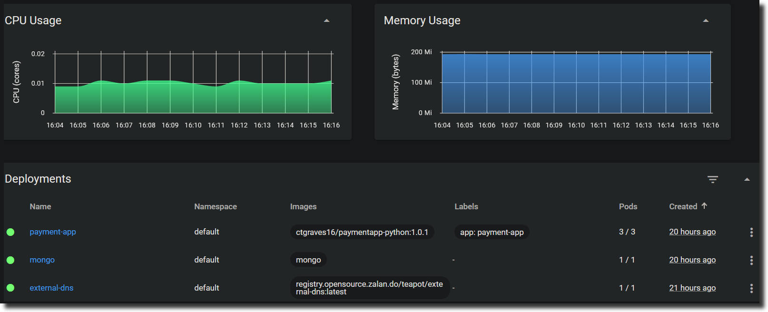Click payment-app's 20 hours ago timestamp
Screen dimensions: 768x312
[692, 232]
